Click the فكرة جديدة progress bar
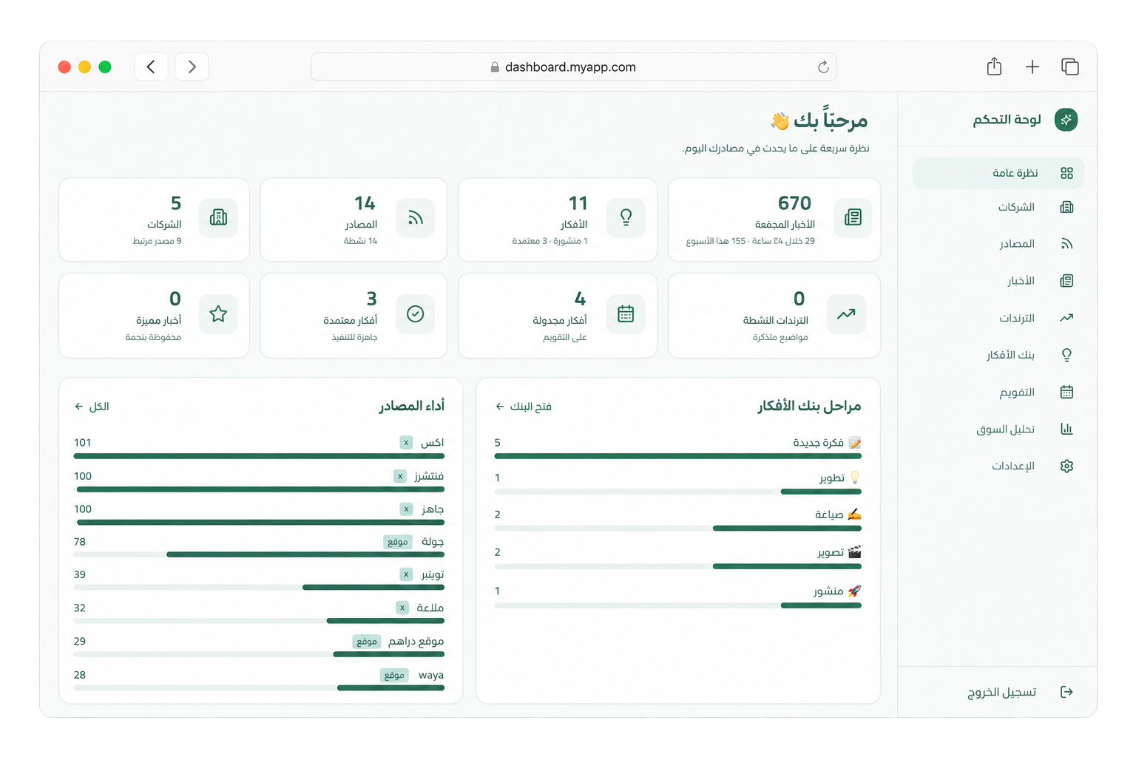1136x757 pixels. (677, 456)
